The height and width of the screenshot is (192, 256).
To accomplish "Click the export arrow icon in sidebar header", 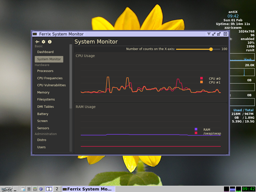I will click(x=37, y=42).
